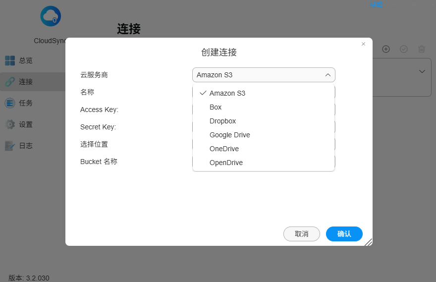Close the 创建连接 dialog with X
436x282 pixels.
pyautogui.click(x=364, y=44)
